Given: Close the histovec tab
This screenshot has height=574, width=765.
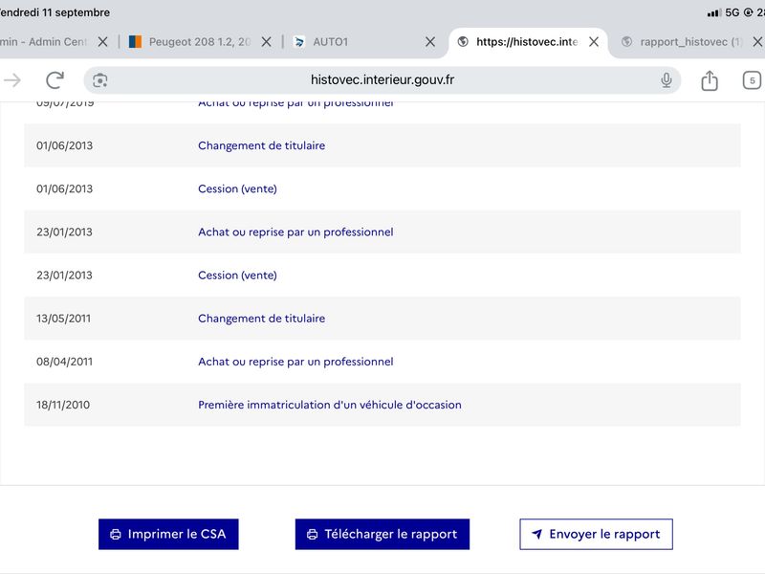Looking at the screenshot, I should 594,42.
